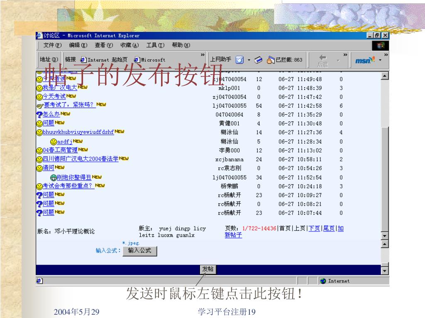This screenshot has width=425, height=318.
Task: Click the 后退 back arrow button
Action: coord(323,60)
